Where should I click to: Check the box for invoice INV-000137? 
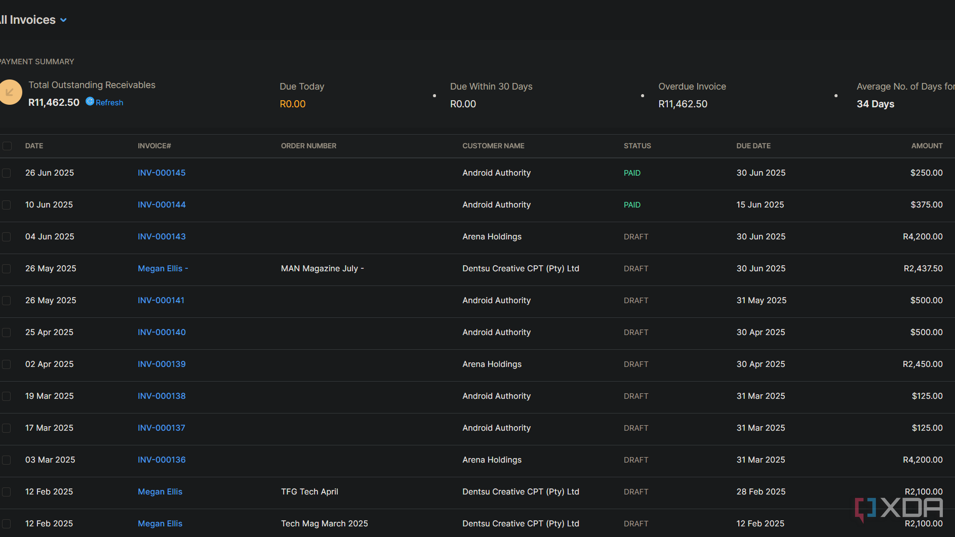pyautogui.click(x=6, y=428)
